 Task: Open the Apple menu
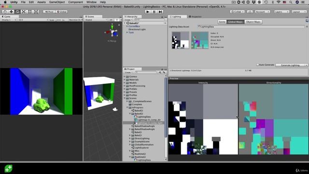(5, 2)
